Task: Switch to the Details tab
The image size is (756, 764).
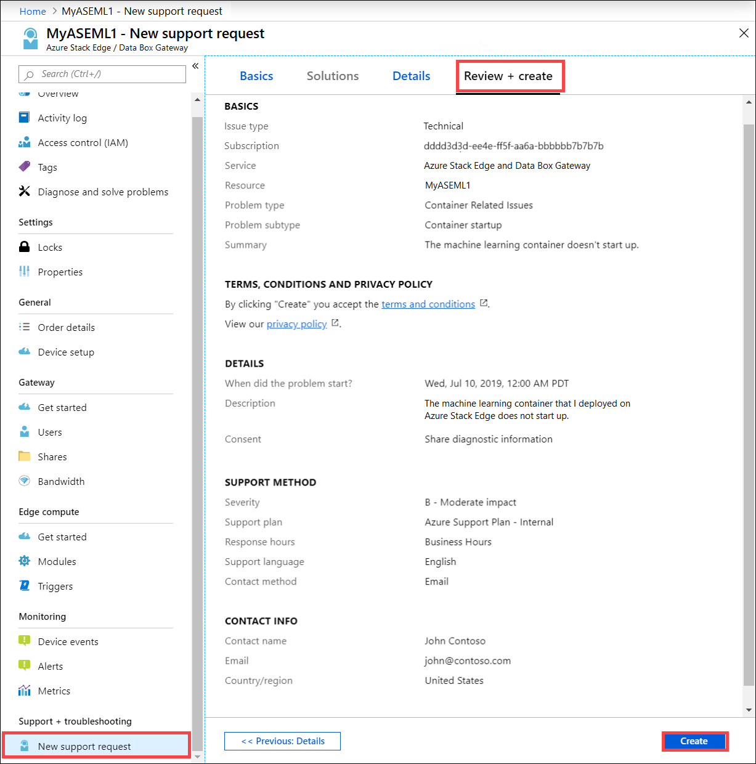Action: coord(412,76)
